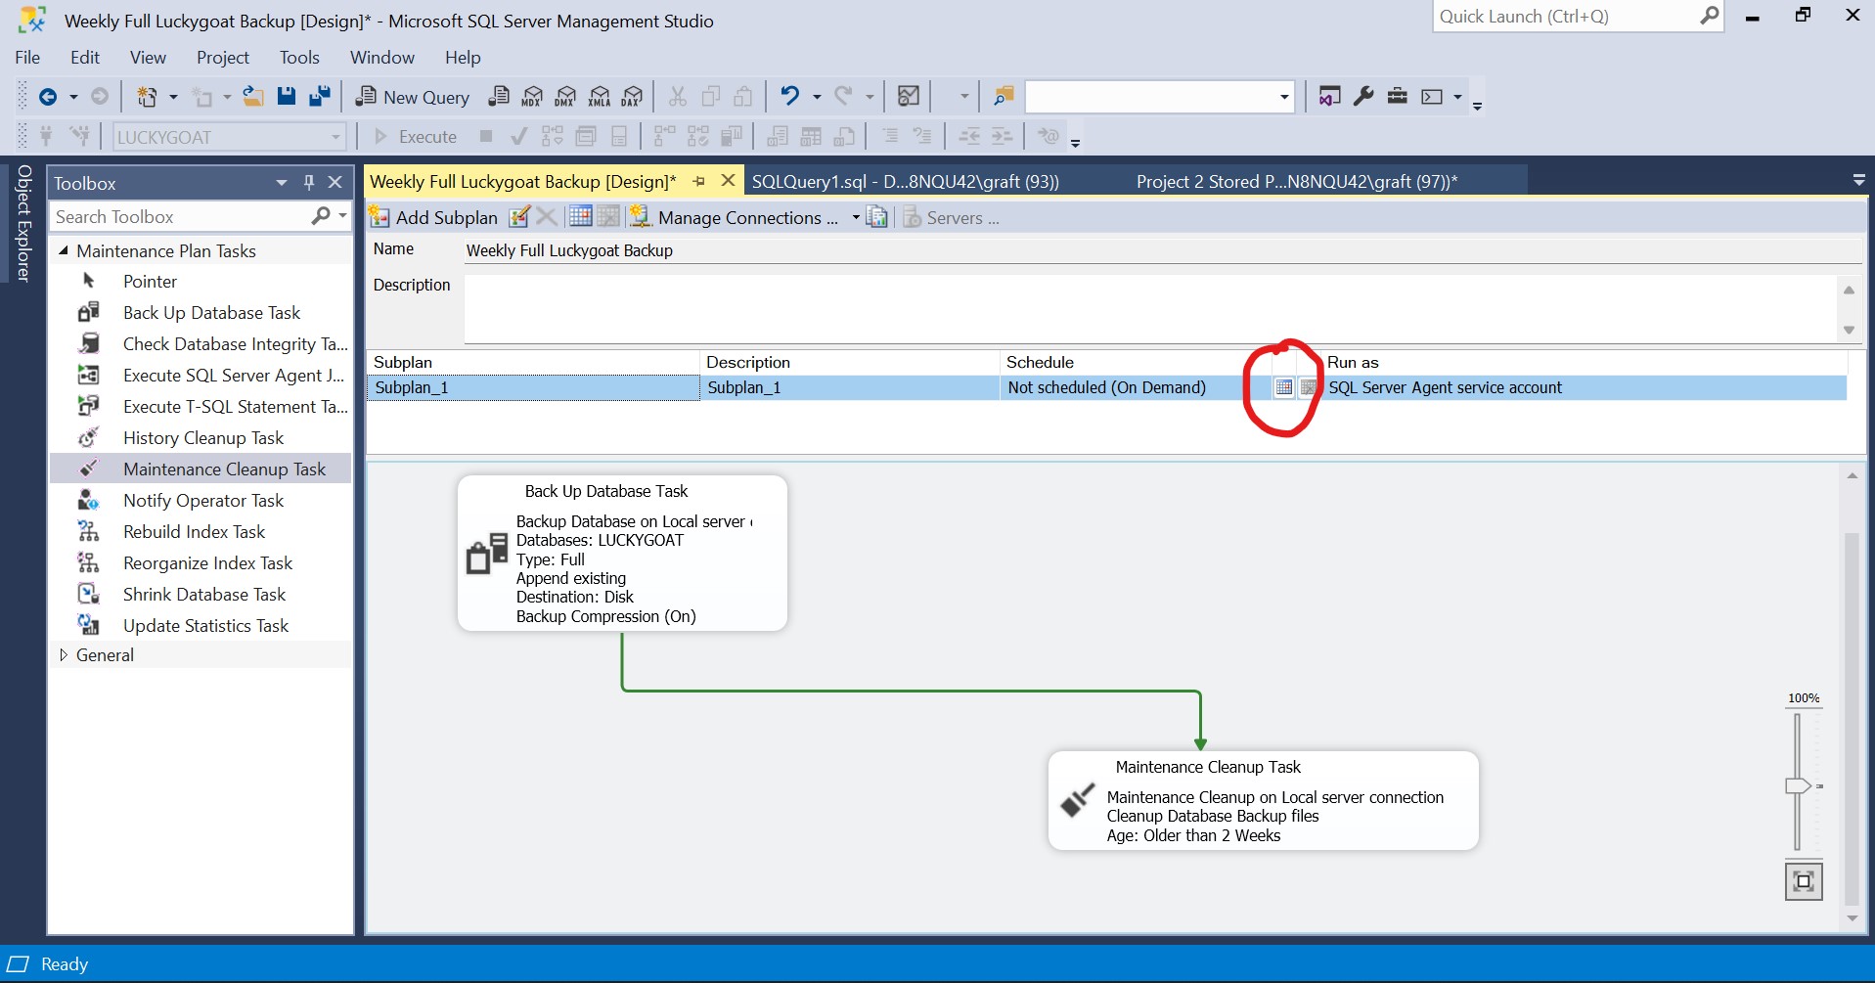The image size is (1875, 983).
Task: Select Shrink Database Task in toolbox
Action: (x=203, y=595)
